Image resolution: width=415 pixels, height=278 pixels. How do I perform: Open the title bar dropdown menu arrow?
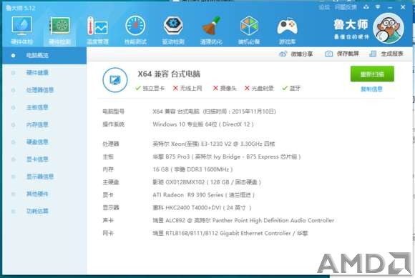378,7
